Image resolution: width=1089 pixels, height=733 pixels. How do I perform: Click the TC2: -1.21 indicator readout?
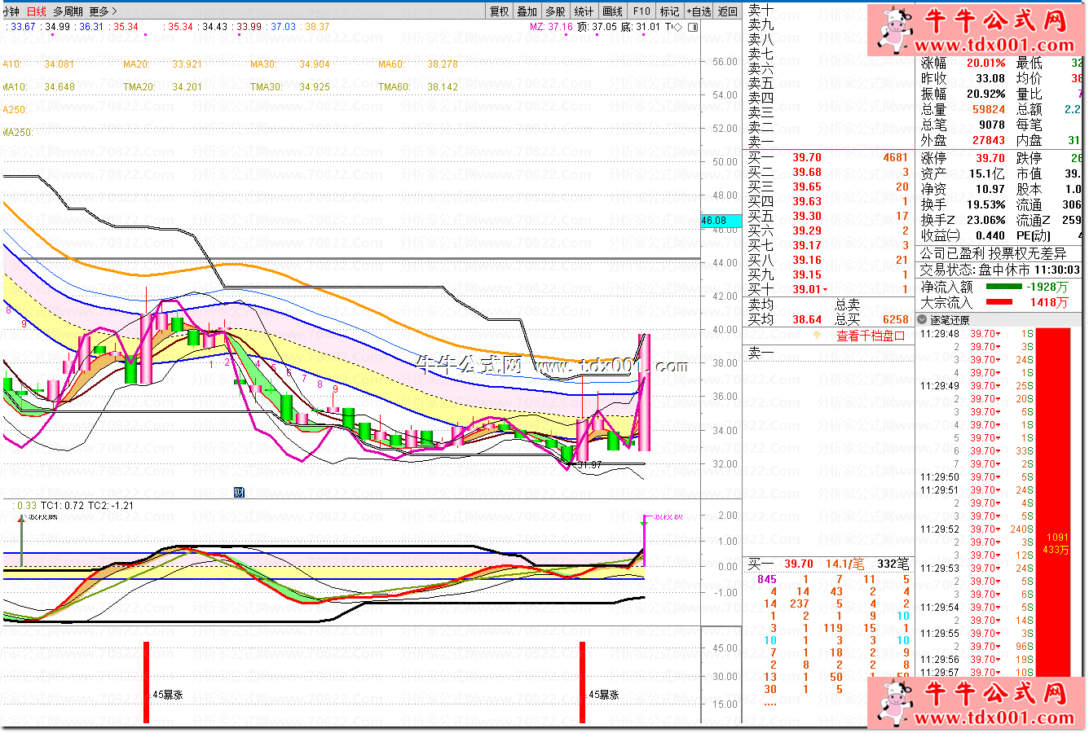pyautogui.click(x=111, y=506)
